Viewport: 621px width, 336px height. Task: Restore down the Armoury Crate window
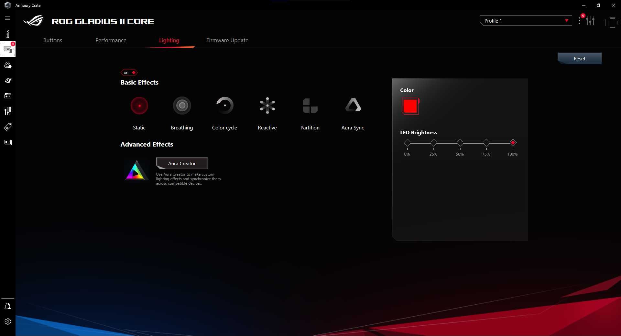coord(599,5)
